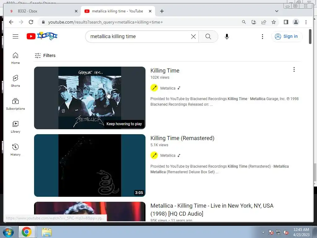Start voice search with the microphone

click(227, 37)
